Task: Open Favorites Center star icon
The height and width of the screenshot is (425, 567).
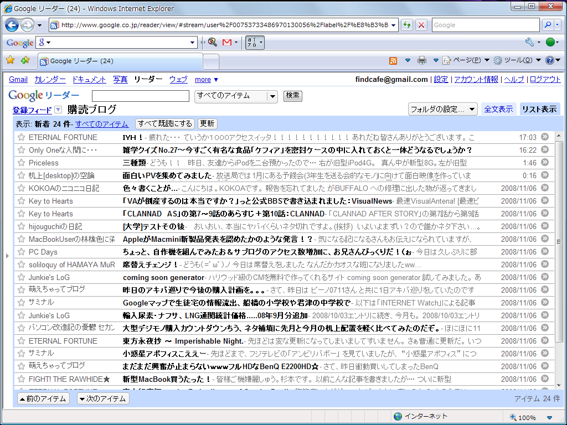Action: pyautogui.click(x=10, y=60)
